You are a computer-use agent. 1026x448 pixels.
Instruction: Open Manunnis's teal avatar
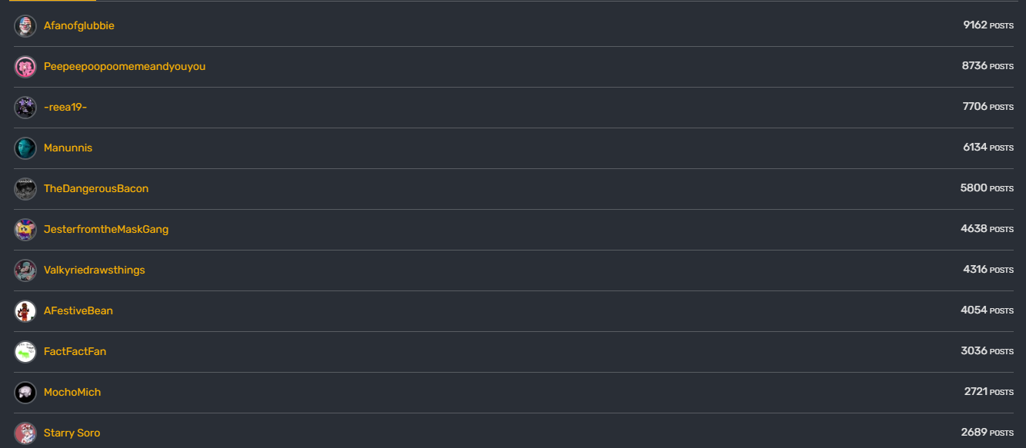tap(25, 148)
